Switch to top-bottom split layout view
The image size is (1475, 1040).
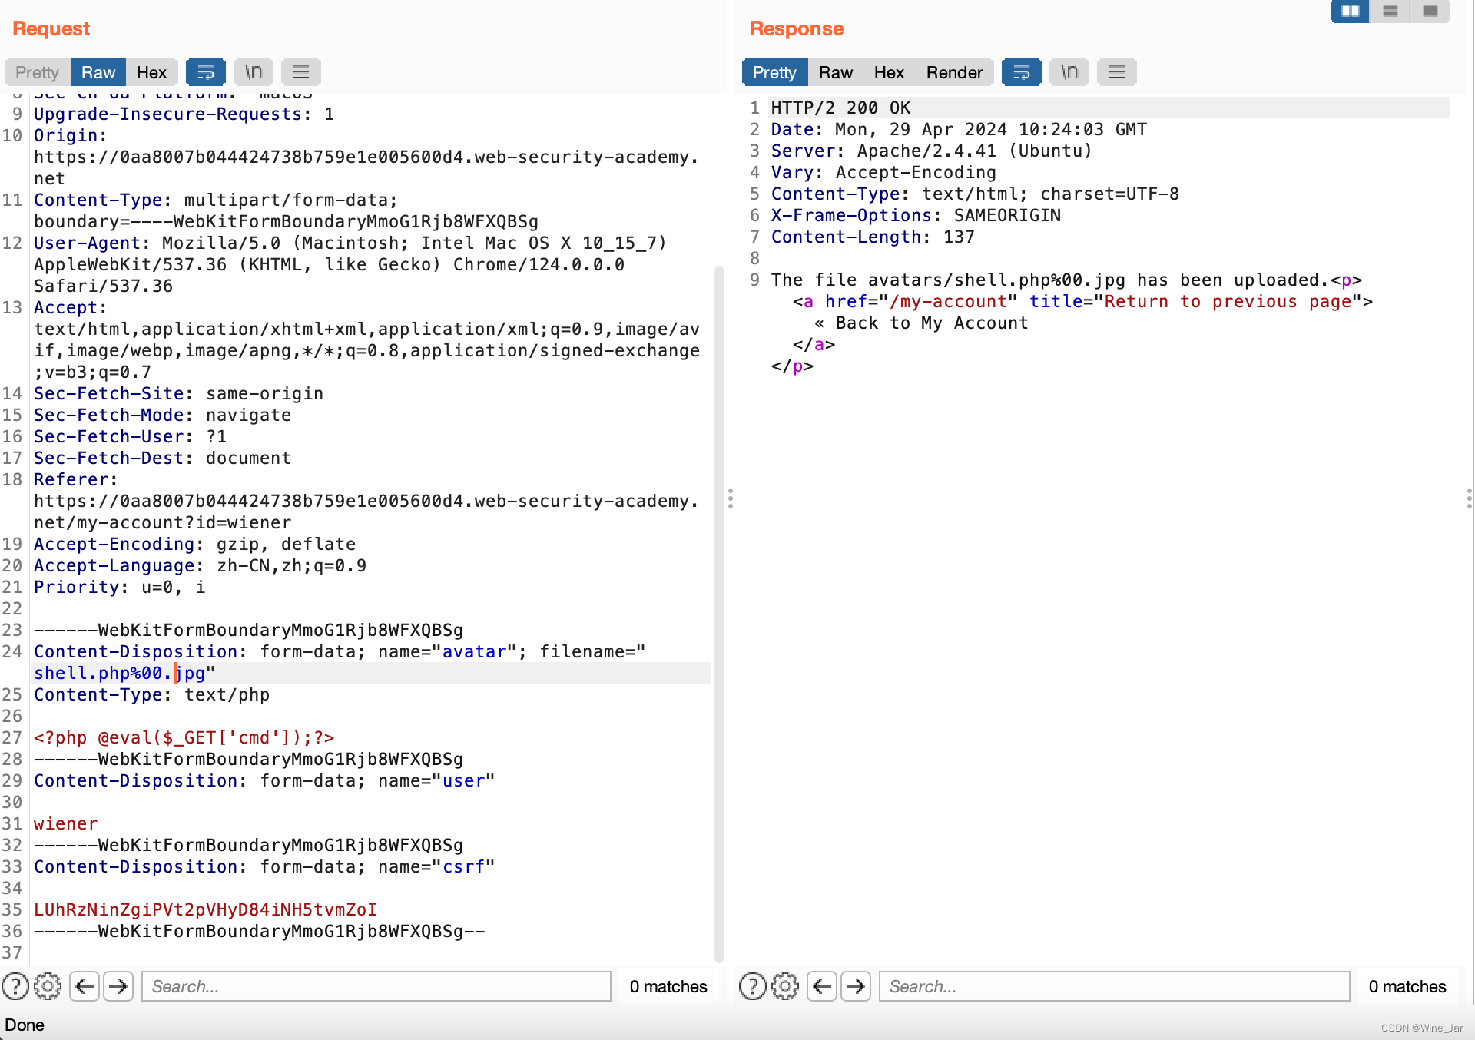(1390, 11)
